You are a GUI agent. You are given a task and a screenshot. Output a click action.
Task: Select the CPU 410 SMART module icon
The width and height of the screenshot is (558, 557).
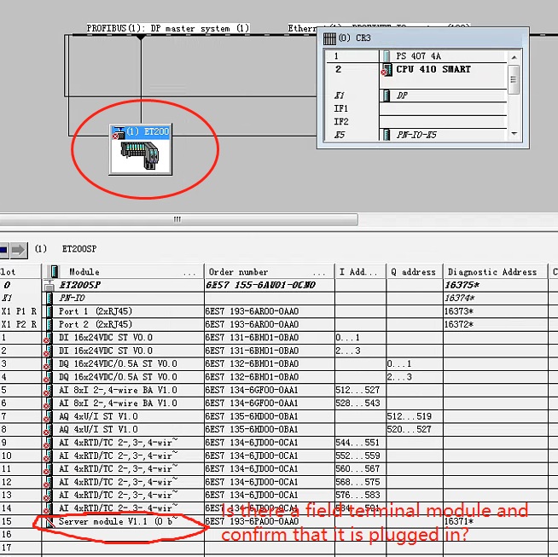(x=387, y=69)
